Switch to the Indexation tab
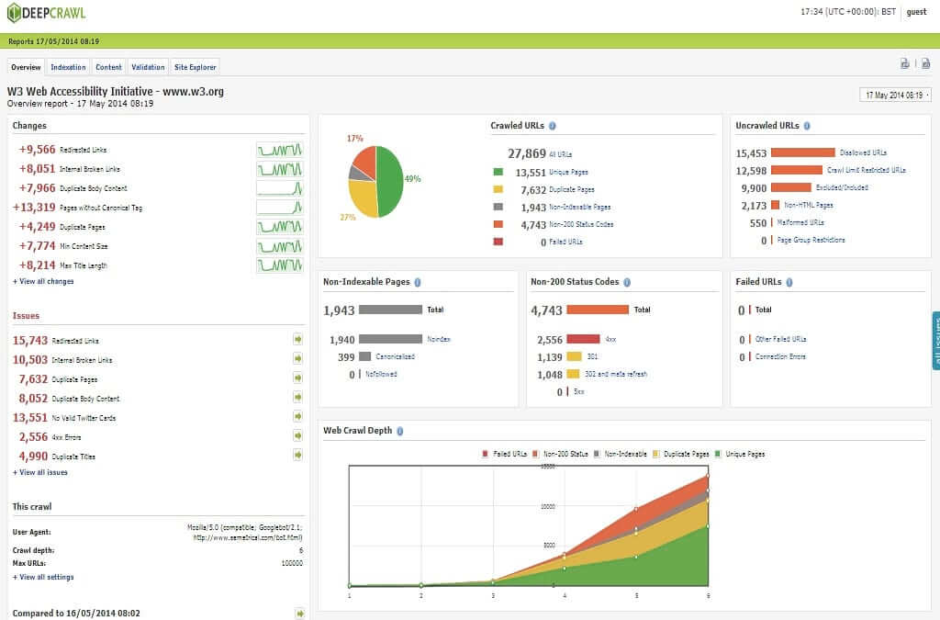Viewport: 940px width, 620px height. 68,67
